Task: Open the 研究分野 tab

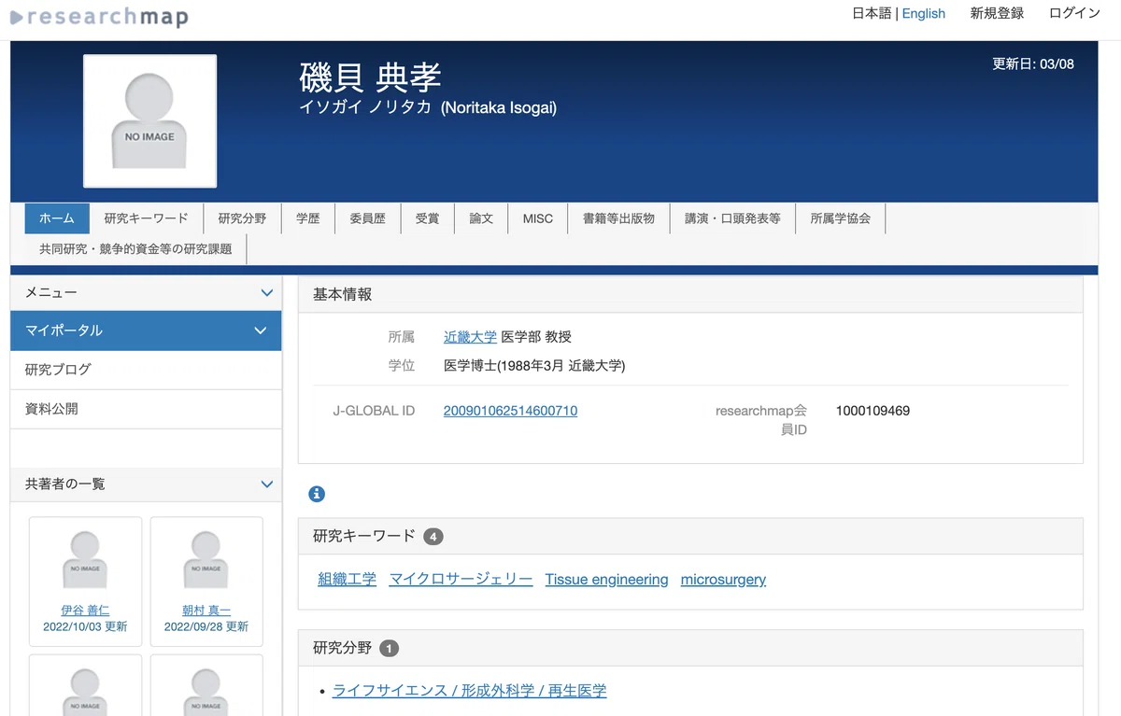Action: [242, 218]
